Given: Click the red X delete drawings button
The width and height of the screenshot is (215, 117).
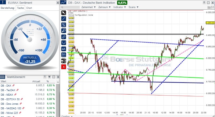Looking at the screenshot, I should pos(64,67).
